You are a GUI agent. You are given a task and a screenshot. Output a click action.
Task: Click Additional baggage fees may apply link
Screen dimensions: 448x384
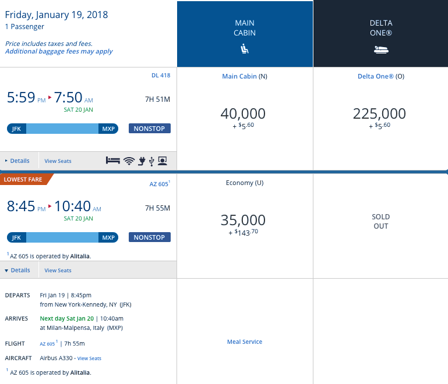pos(59,51)
